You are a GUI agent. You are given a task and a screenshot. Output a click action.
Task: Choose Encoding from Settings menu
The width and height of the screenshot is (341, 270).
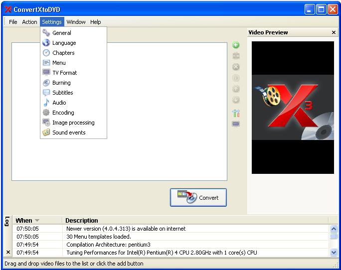(x=73, y=113)
